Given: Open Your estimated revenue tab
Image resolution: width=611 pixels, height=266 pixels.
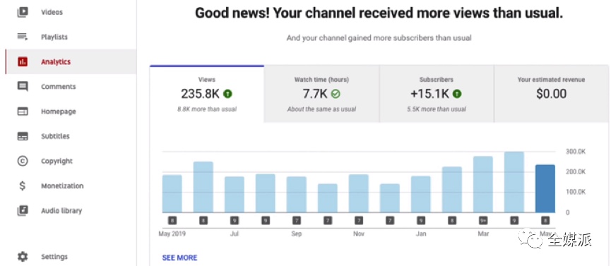Looking at the screenshot, I should coord(552,95).
